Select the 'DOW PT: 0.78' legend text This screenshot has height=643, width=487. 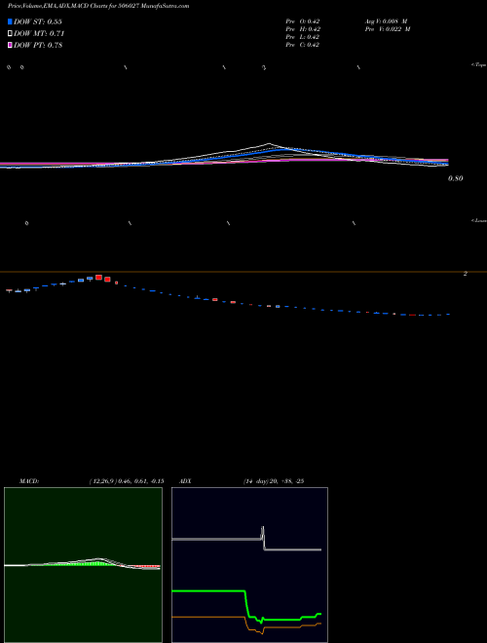click(x=38, y=45)
